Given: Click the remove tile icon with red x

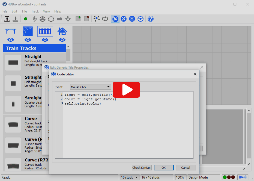Looking at the screenshot, I should click(87, 19).
